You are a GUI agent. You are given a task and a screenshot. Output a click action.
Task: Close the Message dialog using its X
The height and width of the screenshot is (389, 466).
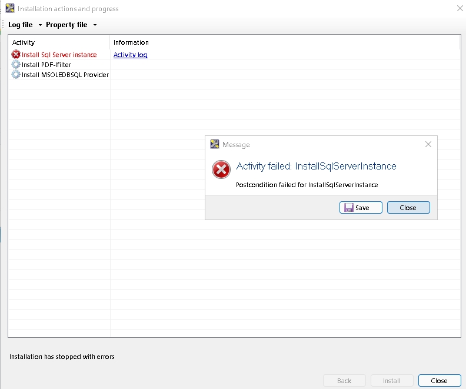click(428, 144)
